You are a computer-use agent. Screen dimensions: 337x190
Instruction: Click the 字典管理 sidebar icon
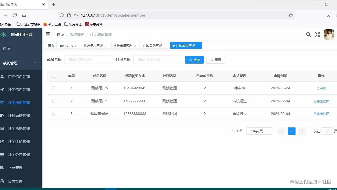[x=2, y=167]
